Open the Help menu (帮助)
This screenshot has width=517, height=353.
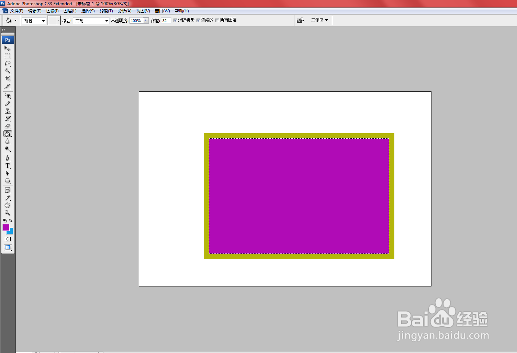pos(182,11)
